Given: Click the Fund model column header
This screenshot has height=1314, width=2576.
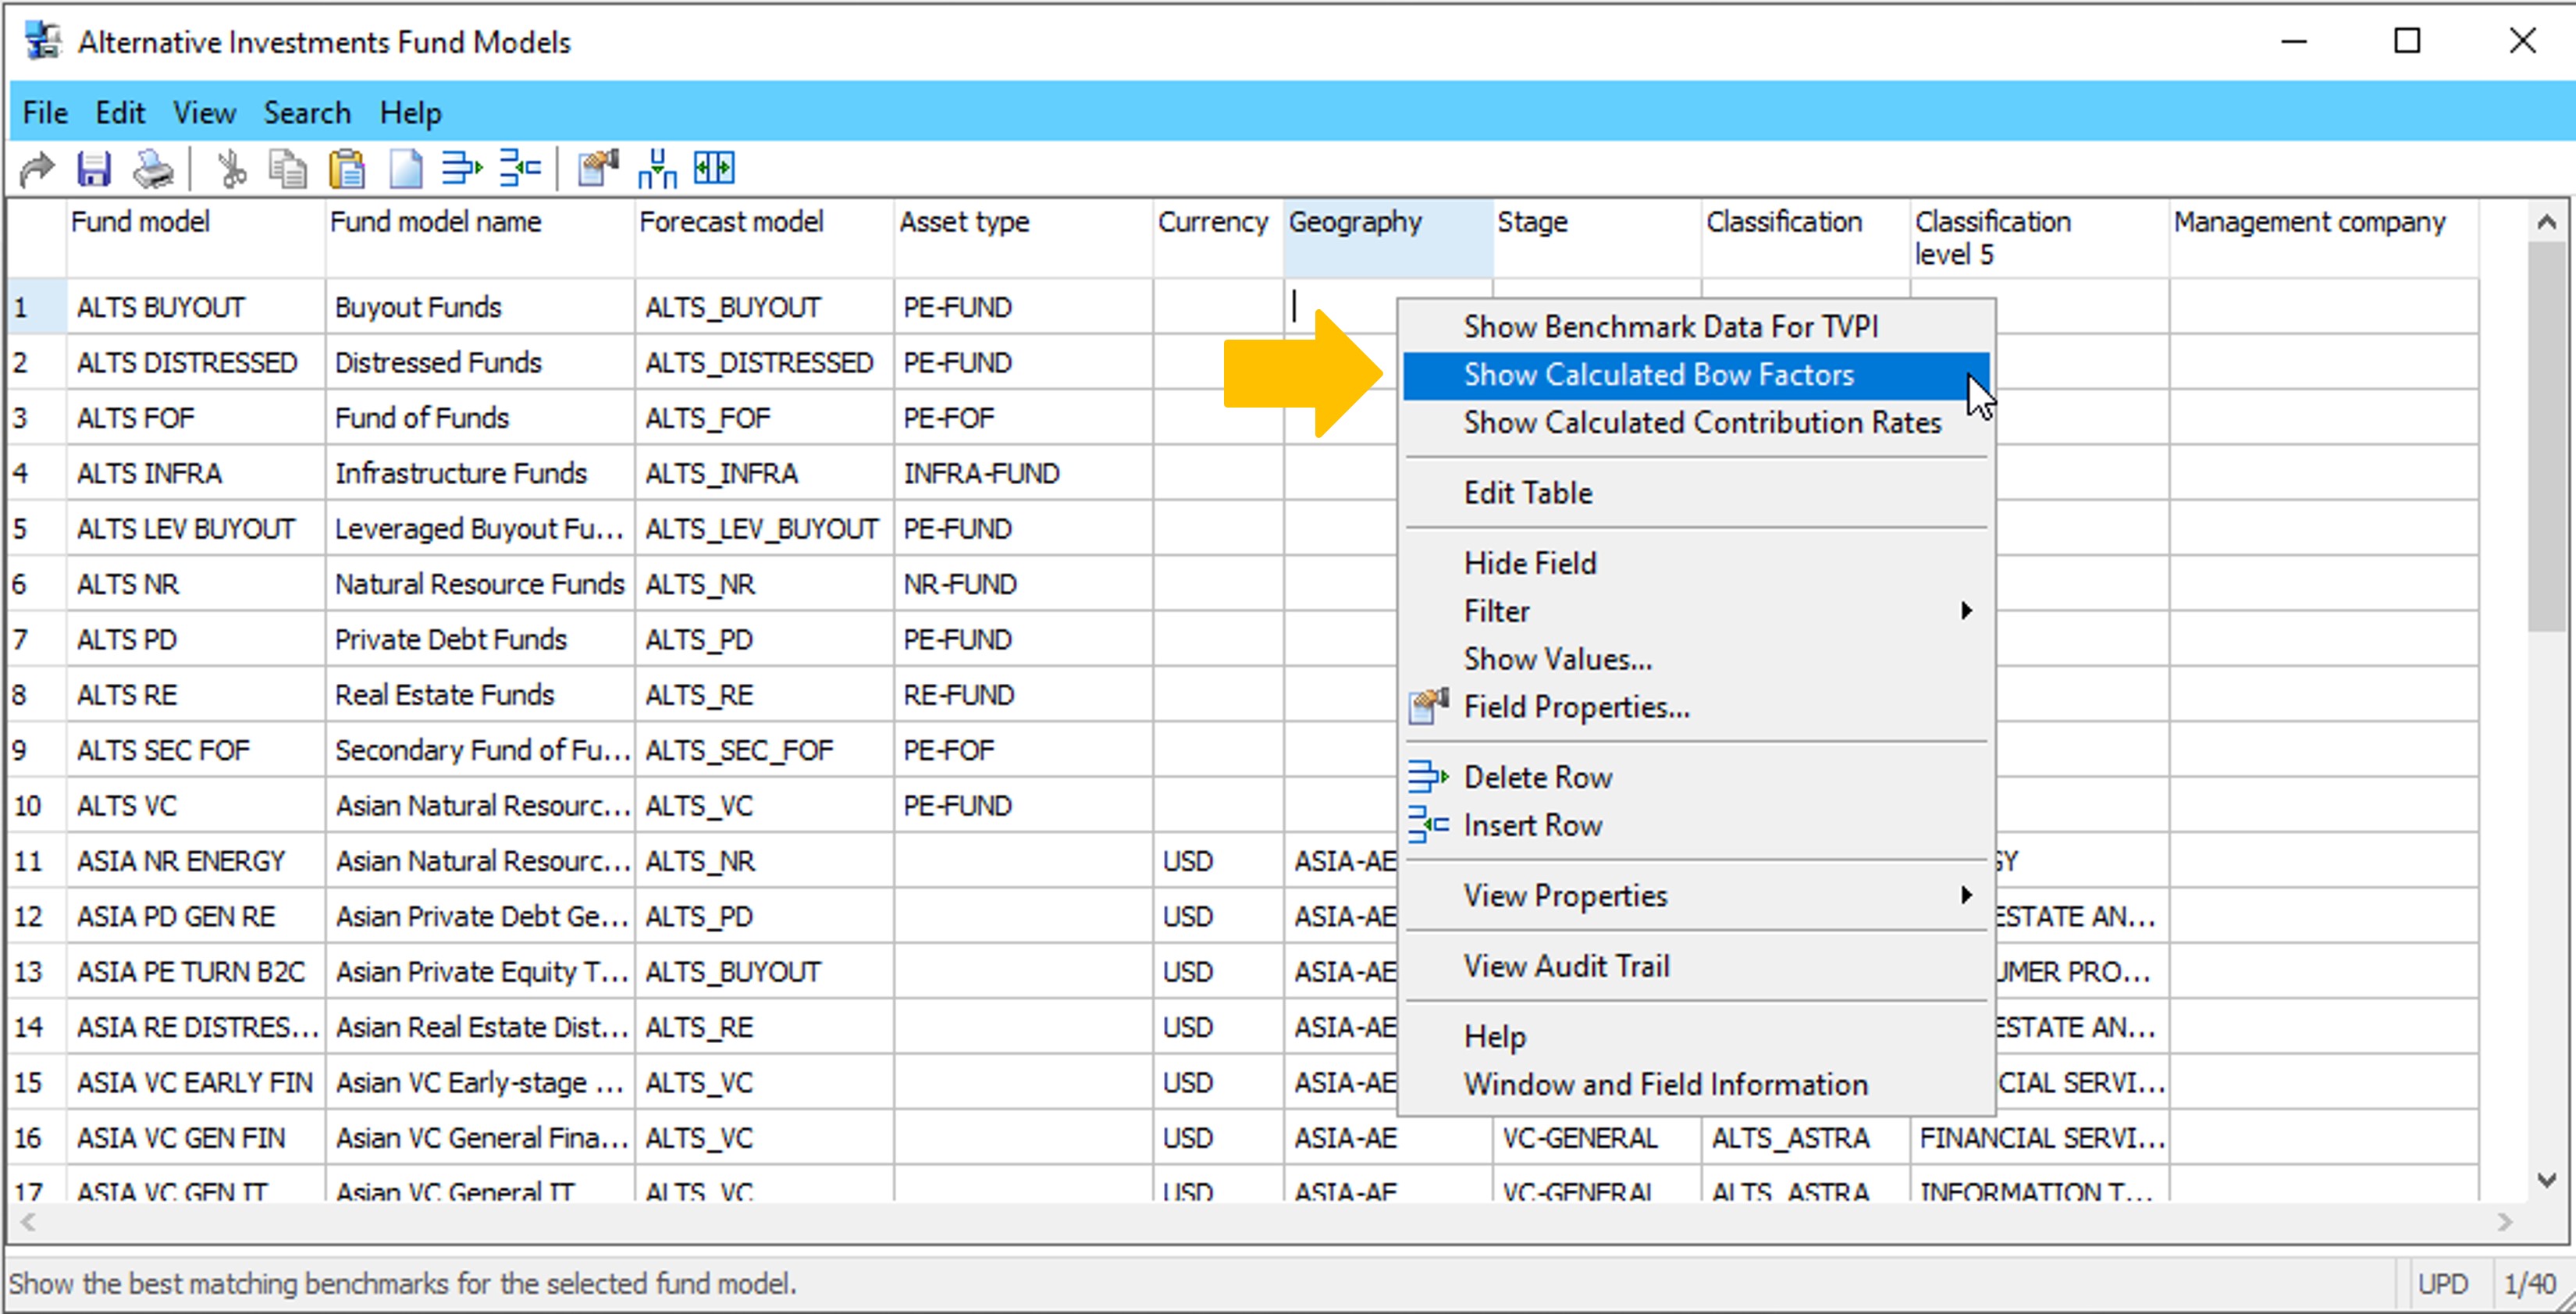Looking at the screenshot, I should 195,238.
